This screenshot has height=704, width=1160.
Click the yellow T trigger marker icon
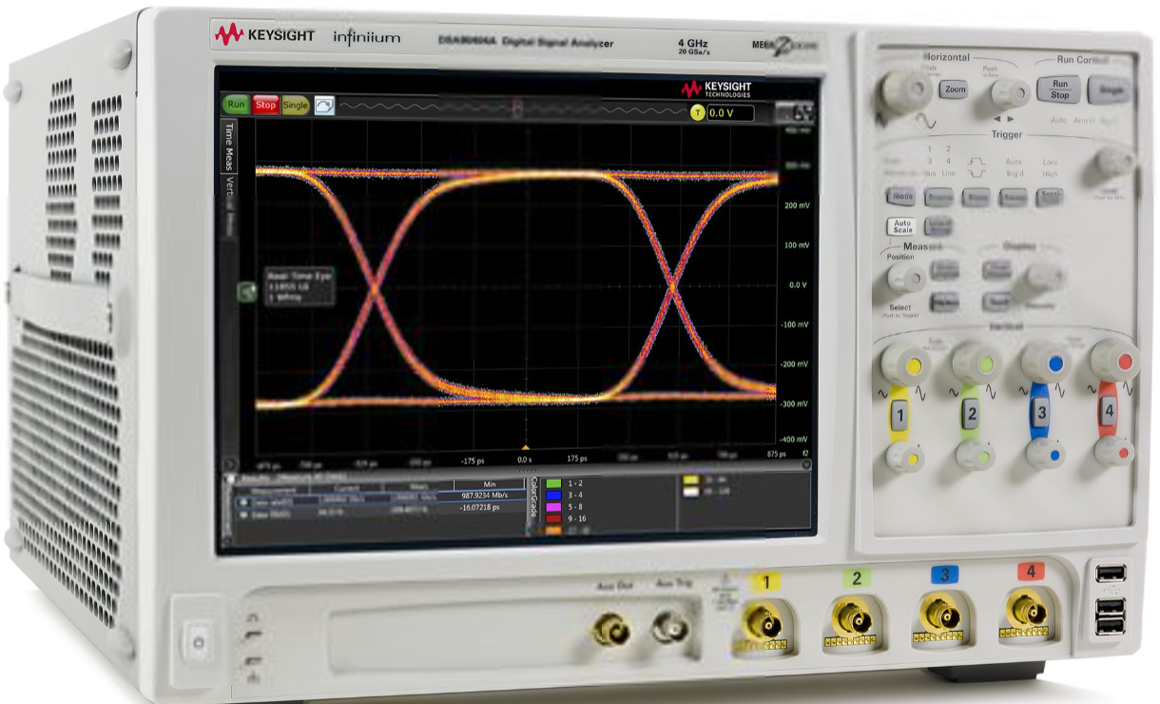click(698, 111)
